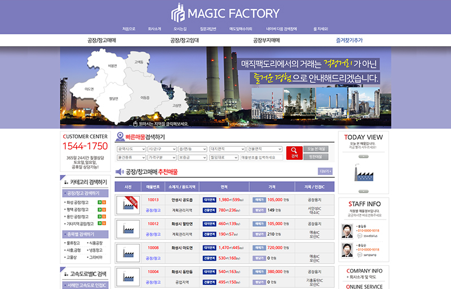Image resolution: width=451 pixels, height=289 pixels.
Task: Click the Today View up arrow button
Action: (x=364, y=156)
